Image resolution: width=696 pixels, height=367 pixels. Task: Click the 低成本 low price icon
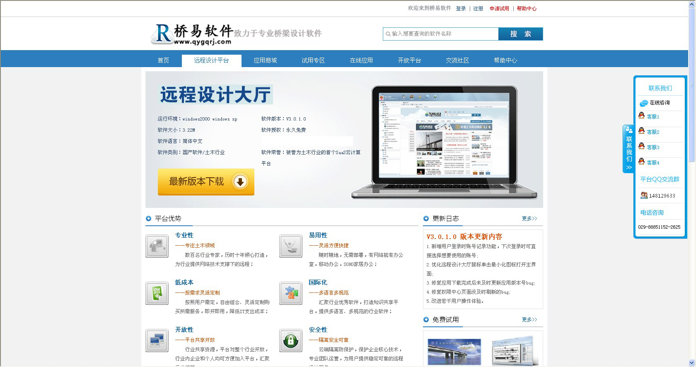(x=157, y=293)
